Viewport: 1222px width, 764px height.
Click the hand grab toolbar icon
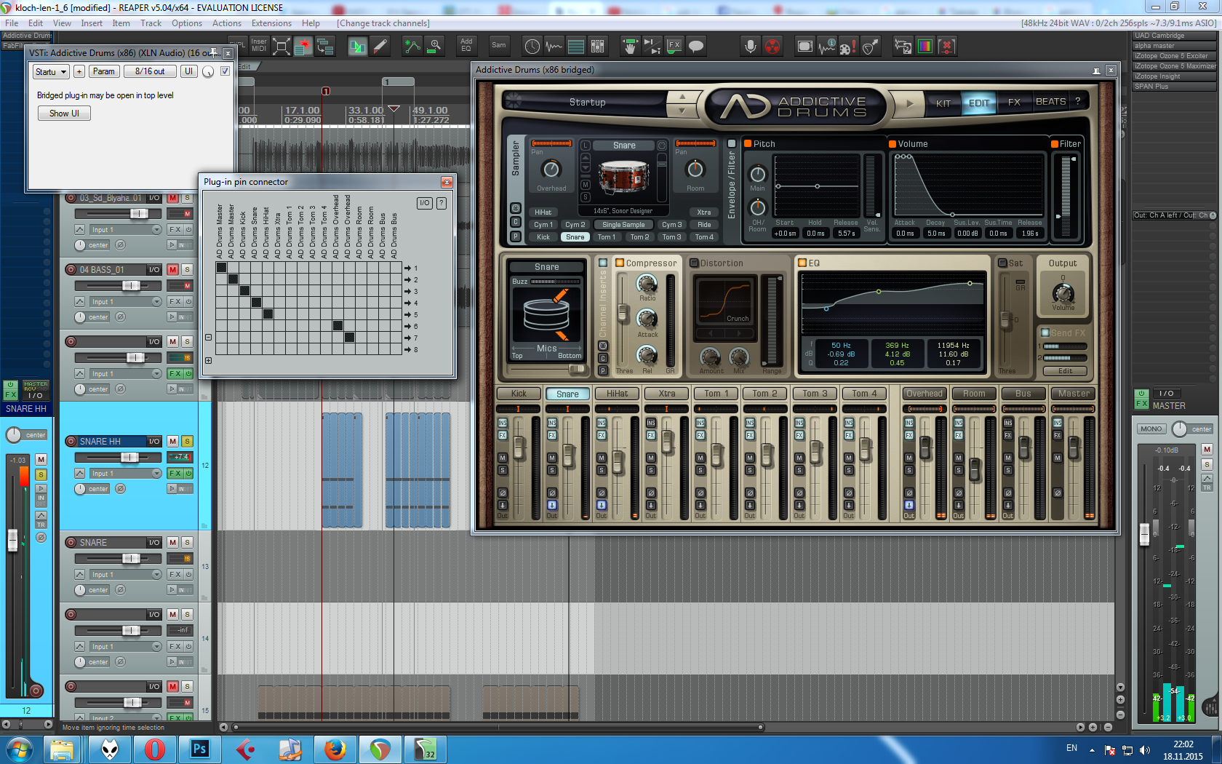(630, 47)
